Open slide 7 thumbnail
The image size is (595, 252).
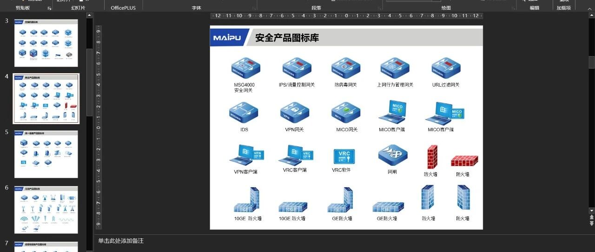[46, 247]
